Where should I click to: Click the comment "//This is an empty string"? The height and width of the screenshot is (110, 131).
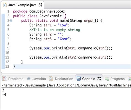55,30
